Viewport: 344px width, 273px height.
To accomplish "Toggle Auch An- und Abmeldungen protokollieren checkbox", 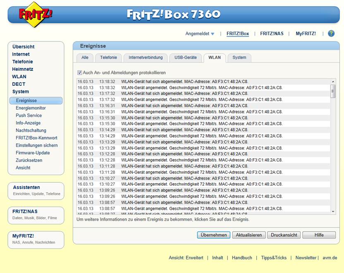I will point(79,72).
